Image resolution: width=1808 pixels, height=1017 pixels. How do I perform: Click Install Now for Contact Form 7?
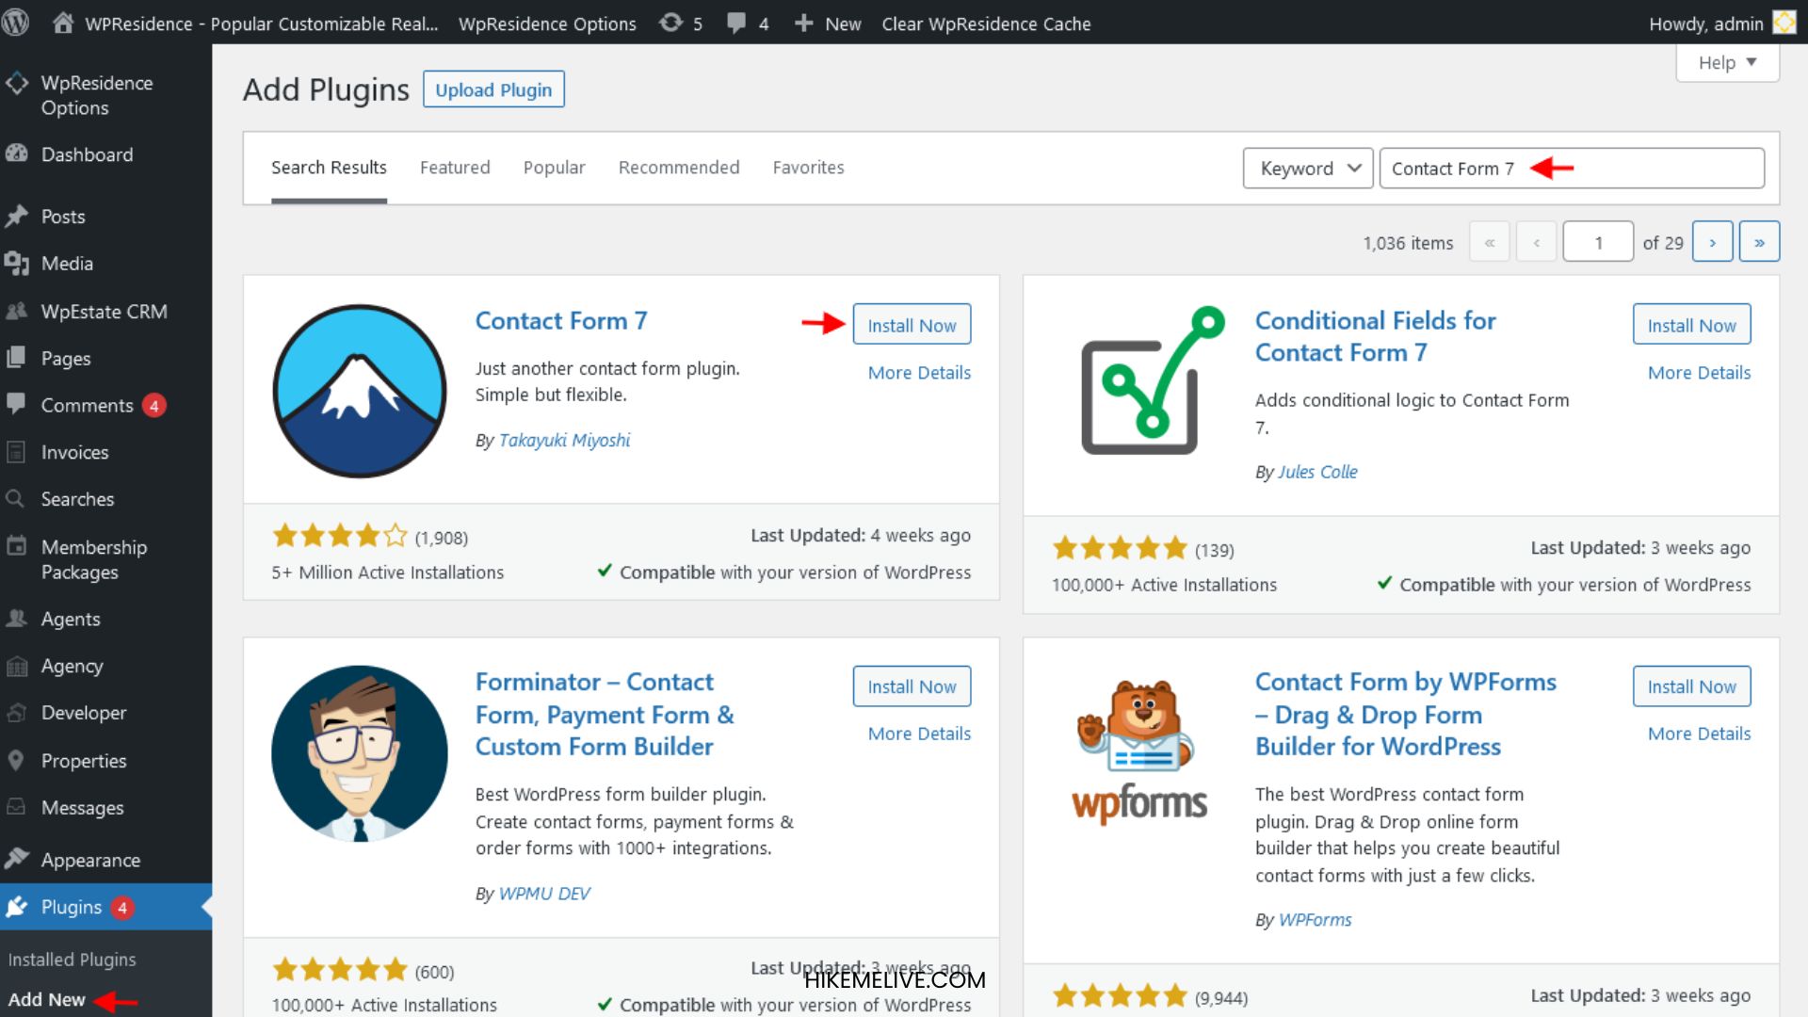(x=912, y=325)
